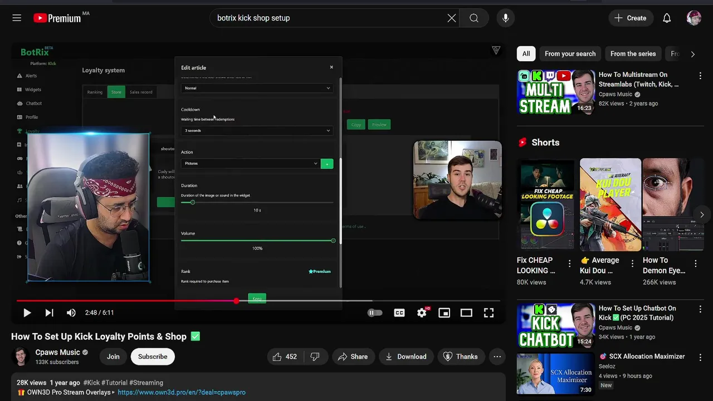Screen dimensions: 713x401
Task: Open options for Average Kui Dou short
Action: pyautogui.click(x=632, y=263)
